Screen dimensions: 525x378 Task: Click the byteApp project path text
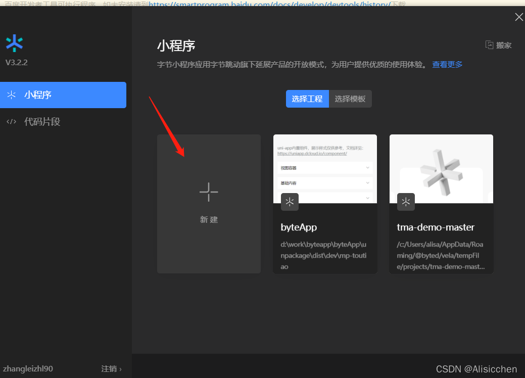click(x=323, y=256)
